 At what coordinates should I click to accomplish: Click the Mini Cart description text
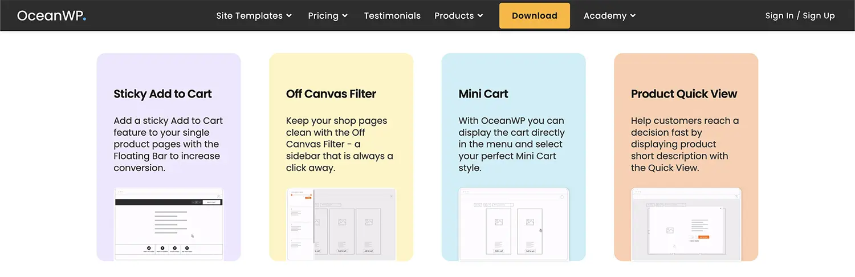pos(511,144)
